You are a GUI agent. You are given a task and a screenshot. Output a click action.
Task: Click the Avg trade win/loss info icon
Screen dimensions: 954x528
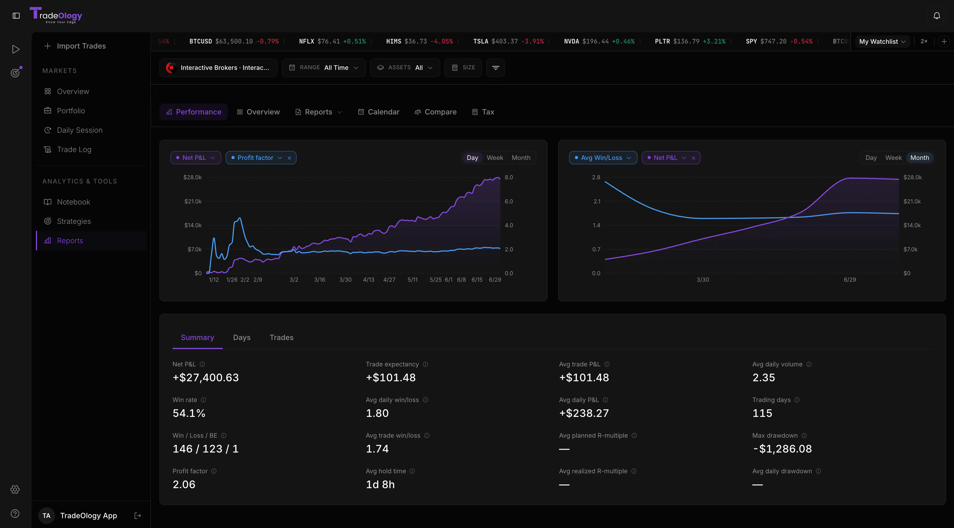[426, 435]
